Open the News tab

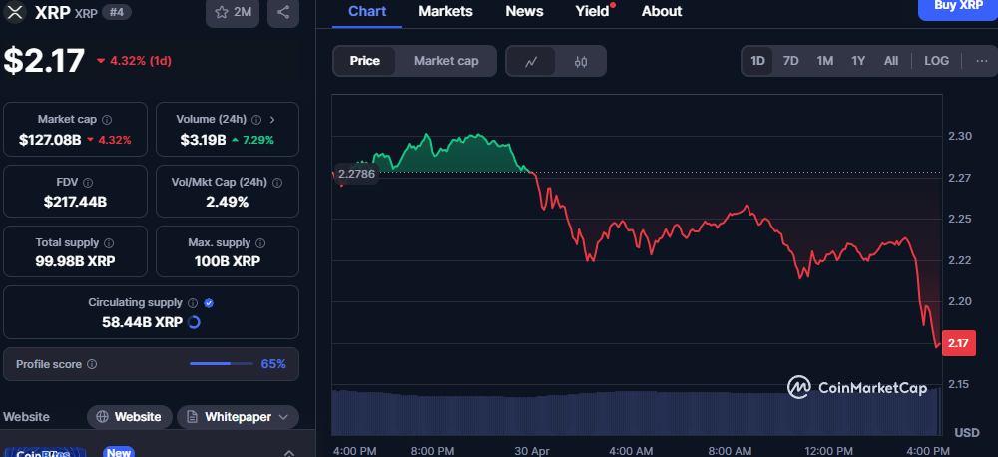[525, 11]
